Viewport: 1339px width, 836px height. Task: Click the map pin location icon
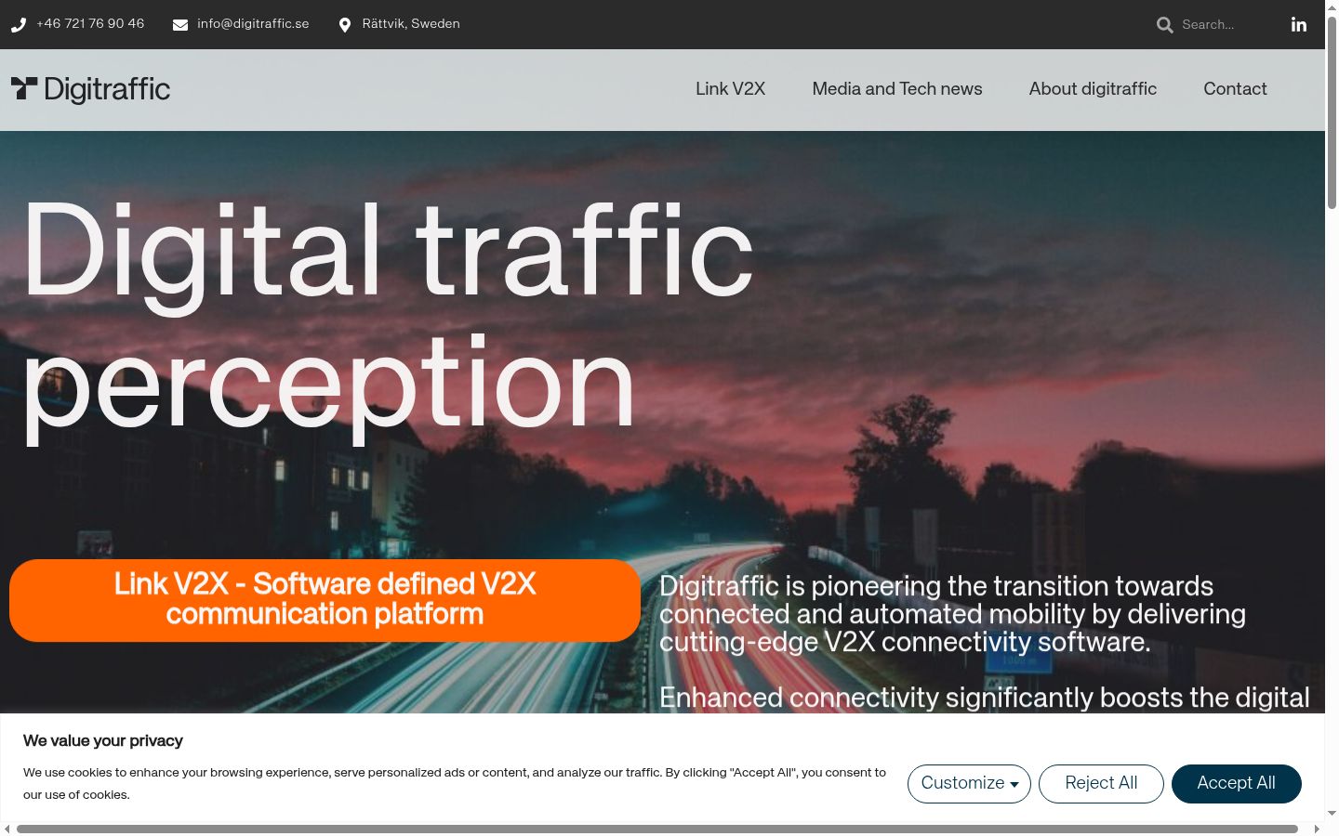[x=345, y=25]
